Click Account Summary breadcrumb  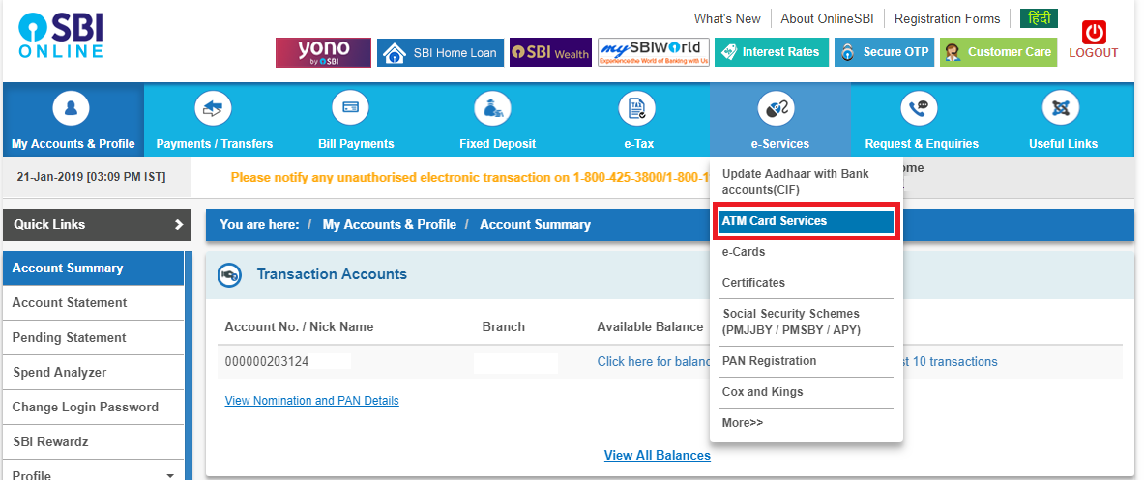[x=535, y=224]
